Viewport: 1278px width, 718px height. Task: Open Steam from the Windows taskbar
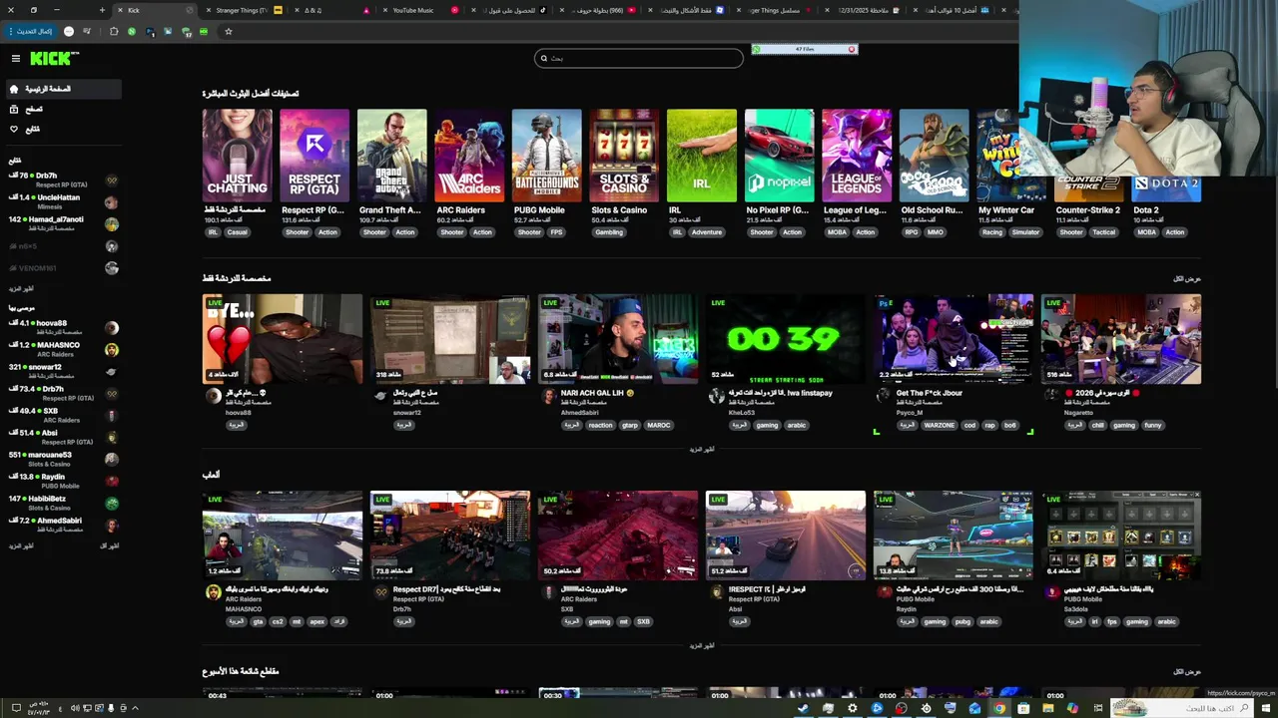pyautogui.click(x=804, y=708)
